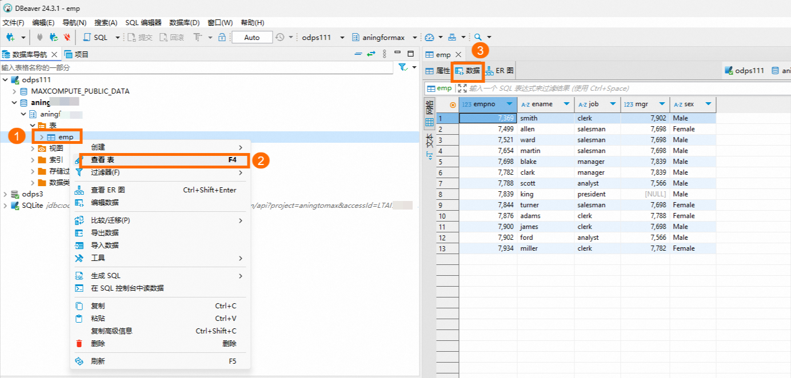Screen dimensions: 791x378
Task: Click the Connect plug icon in toolbar
Action: 39,37
